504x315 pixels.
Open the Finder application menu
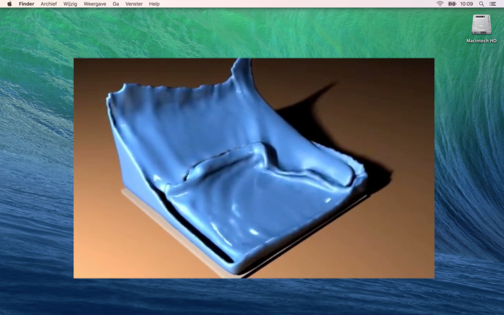pyautogui.click(x=26, y=4)
